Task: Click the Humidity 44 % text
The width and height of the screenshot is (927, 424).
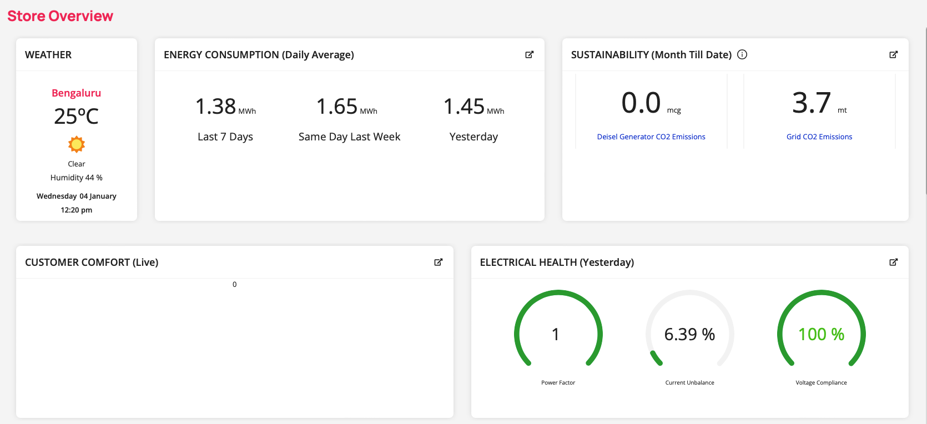Action: coord(77,178)
